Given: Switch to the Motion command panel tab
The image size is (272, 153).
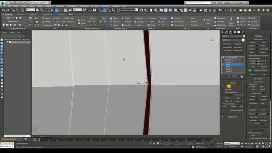Looking at the screenshot, I should point(235,32).
